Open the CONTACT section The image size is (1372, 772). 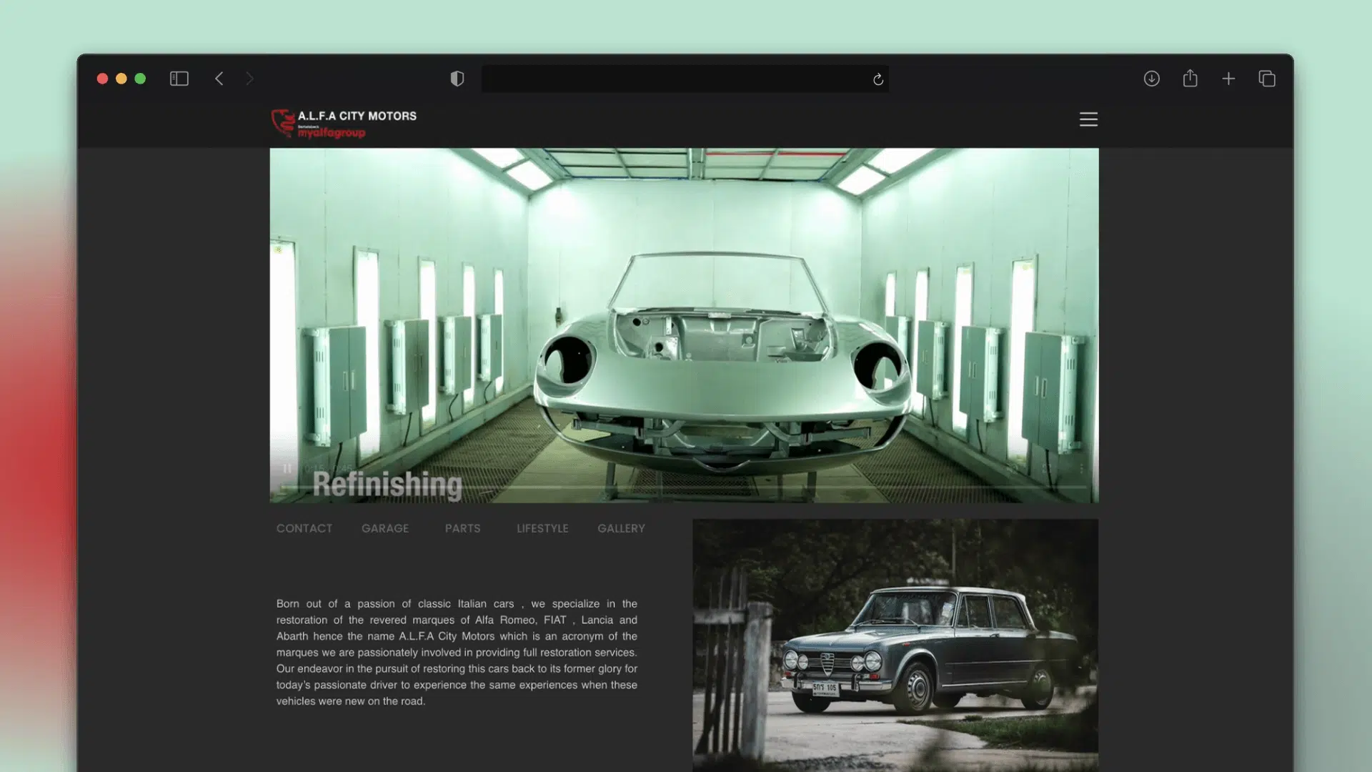click(304, 528)
